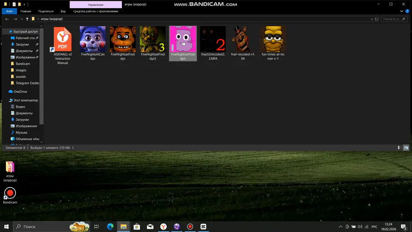
Task: Switch to large thumbnails view in the status bar
Action: click(406, 148)
